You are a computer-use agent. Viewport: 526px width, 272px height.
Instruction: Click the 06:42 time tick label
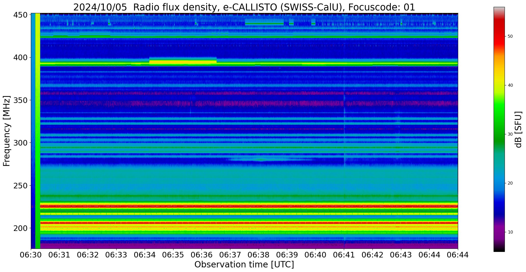[x=372, y=255]
